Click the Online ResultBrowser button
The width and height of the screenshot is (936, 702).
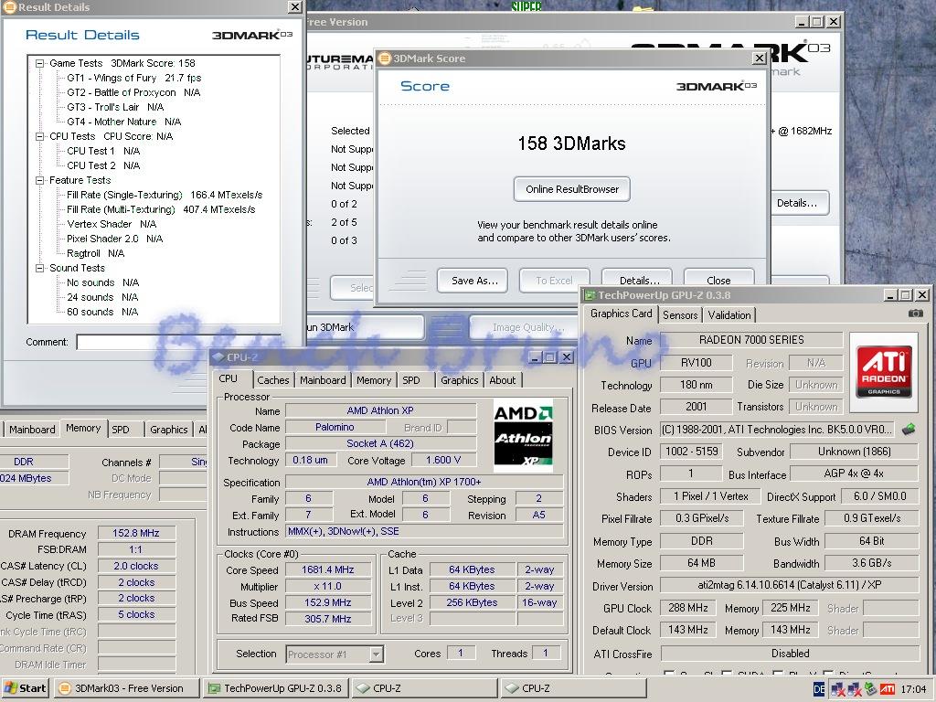point(572,189)
